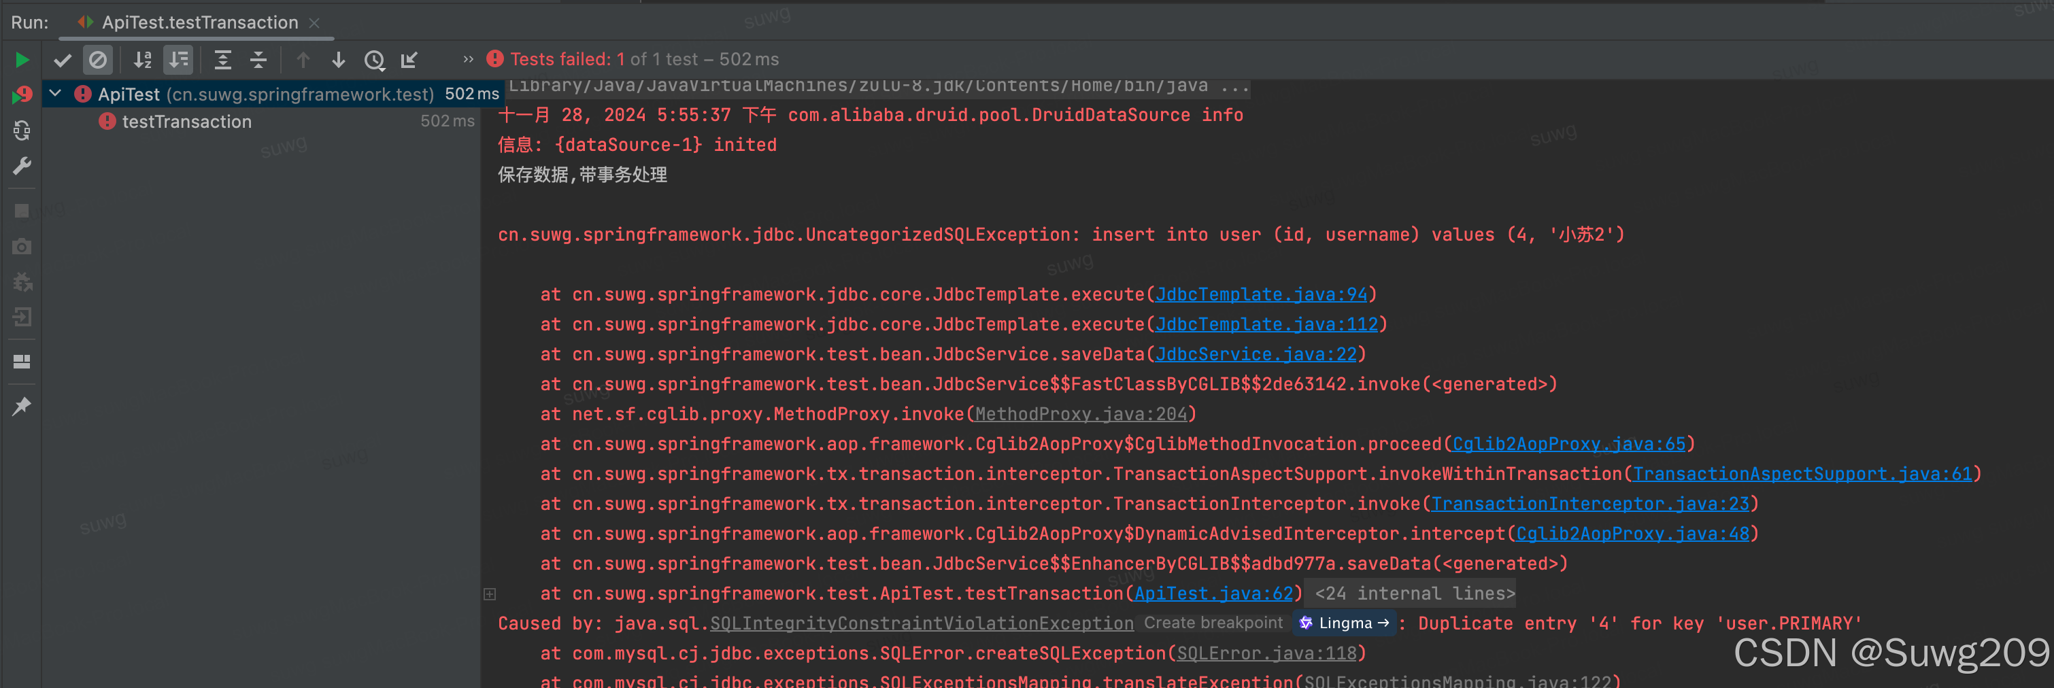Toggle Sort by Duration icon

pos(179,60)
